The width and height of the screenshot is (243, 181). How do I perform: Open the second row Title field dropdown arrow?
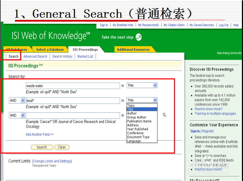pyautogui.click(x=155, y=100)
